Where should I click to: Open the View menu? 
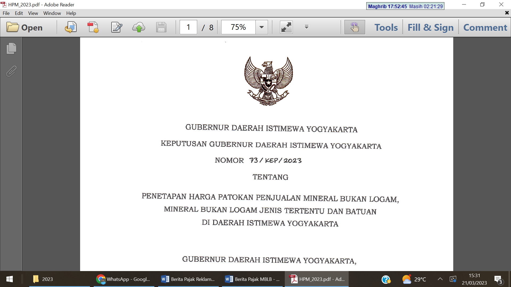[x=33, y=13]
